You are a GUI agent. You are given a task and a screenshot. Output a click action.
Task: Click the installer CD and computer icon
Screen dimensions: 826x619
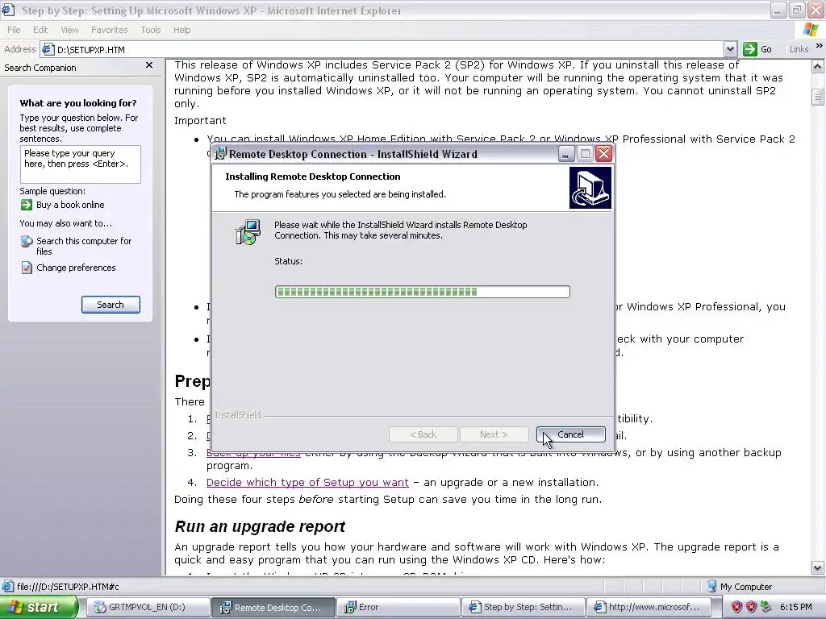coord(247,232)
